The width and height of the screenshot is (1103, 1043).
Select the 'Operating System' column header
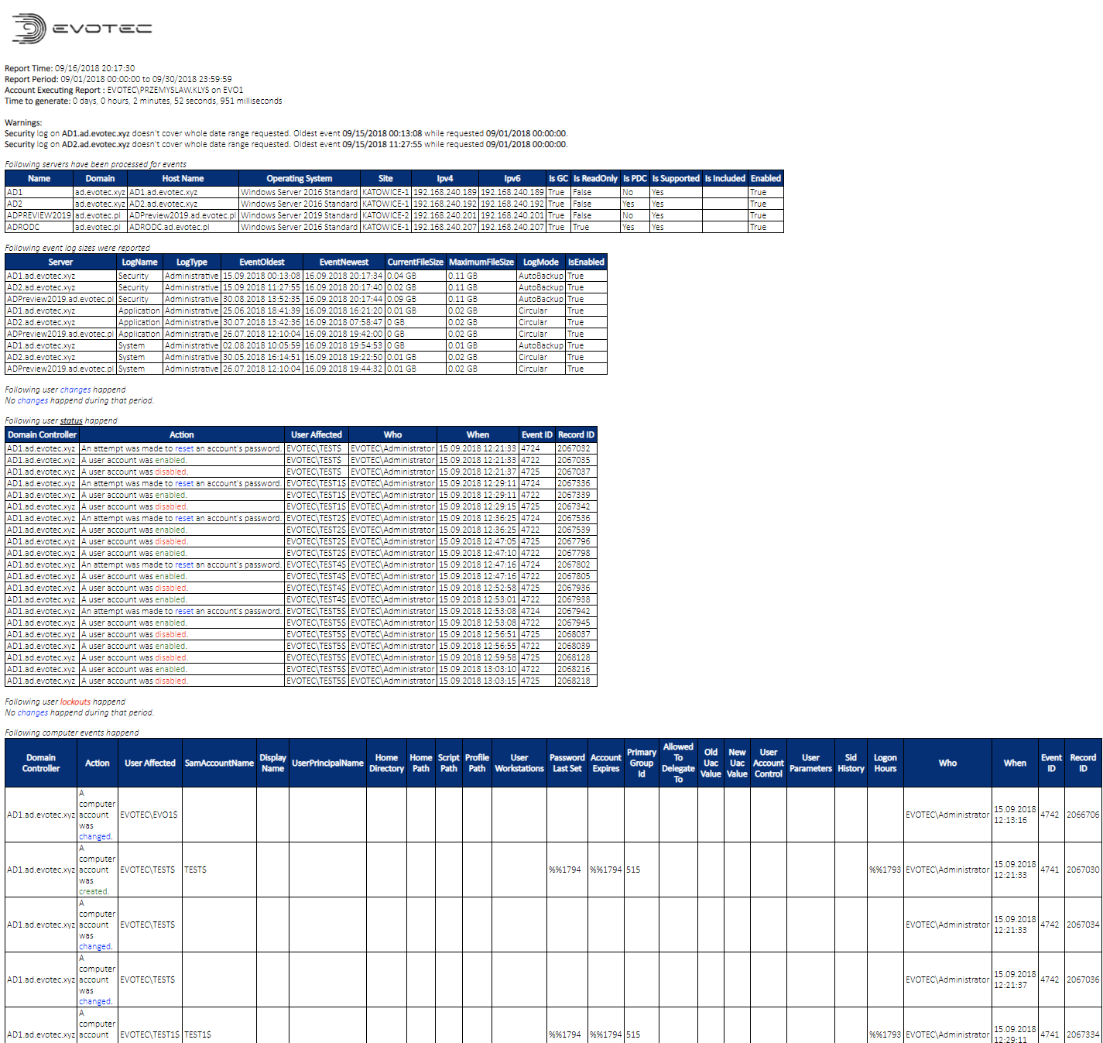299,178
